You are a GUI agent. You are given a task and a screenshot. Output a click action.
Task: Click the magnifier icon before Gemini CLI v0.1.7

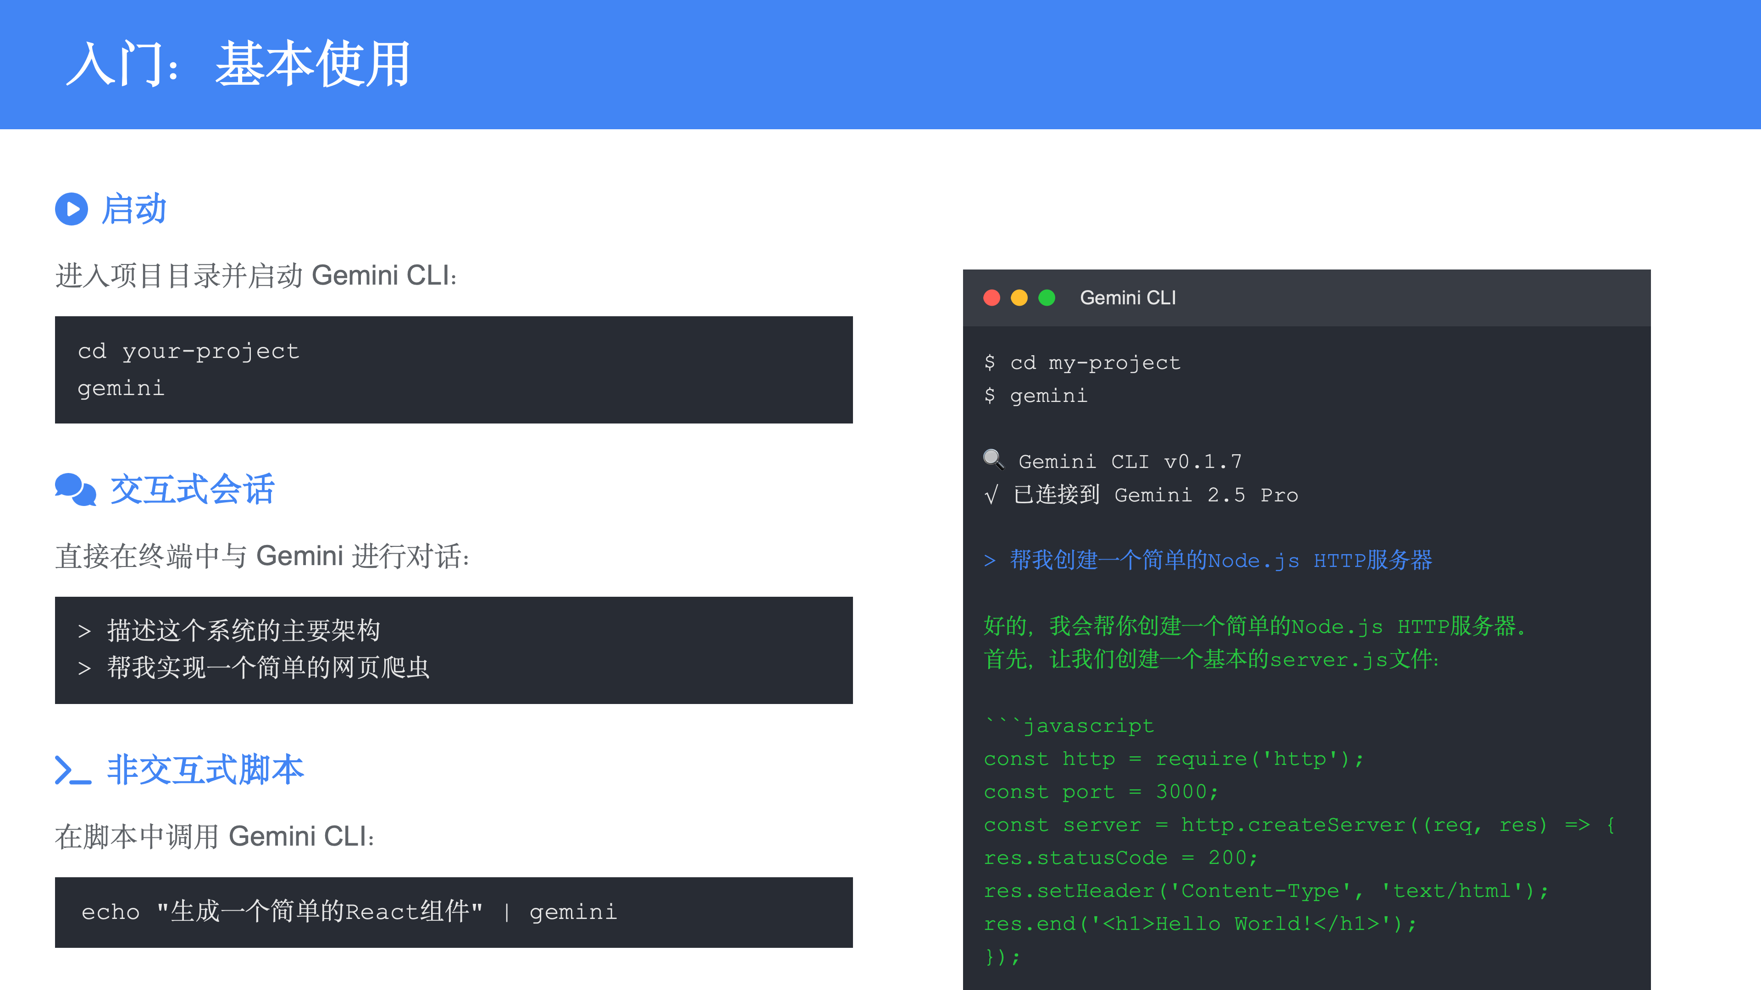[x=994, y=460]
